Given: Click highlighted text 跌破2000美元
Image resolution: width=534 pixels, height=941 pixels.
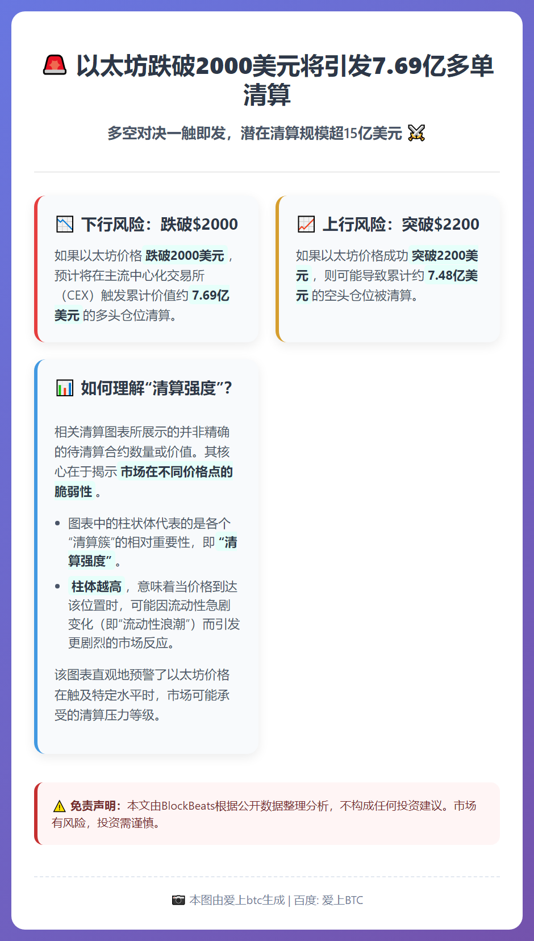Looking at the screenshot, I should point(185,255).
